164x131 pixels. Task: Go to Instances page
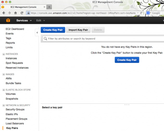[11, 58]
